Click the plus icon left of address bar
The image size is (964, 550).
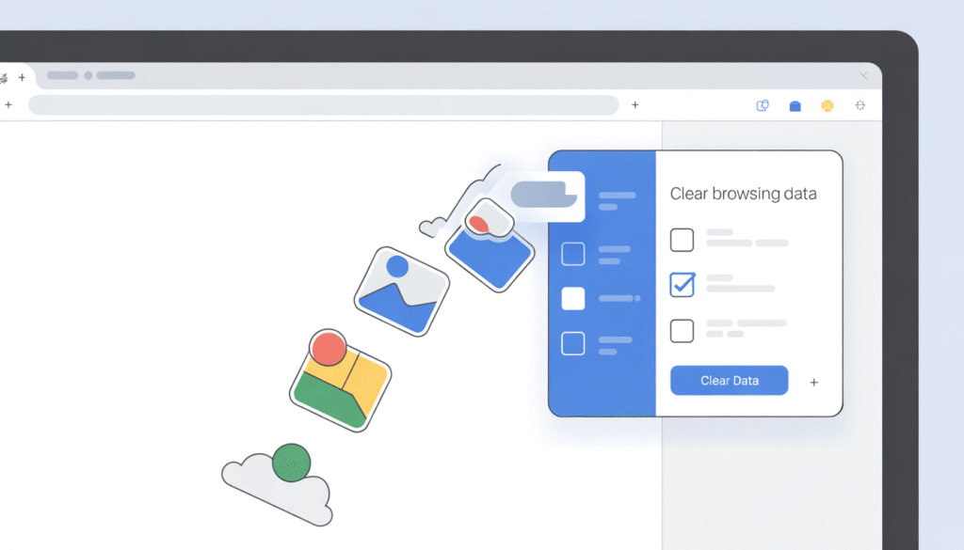8,105
